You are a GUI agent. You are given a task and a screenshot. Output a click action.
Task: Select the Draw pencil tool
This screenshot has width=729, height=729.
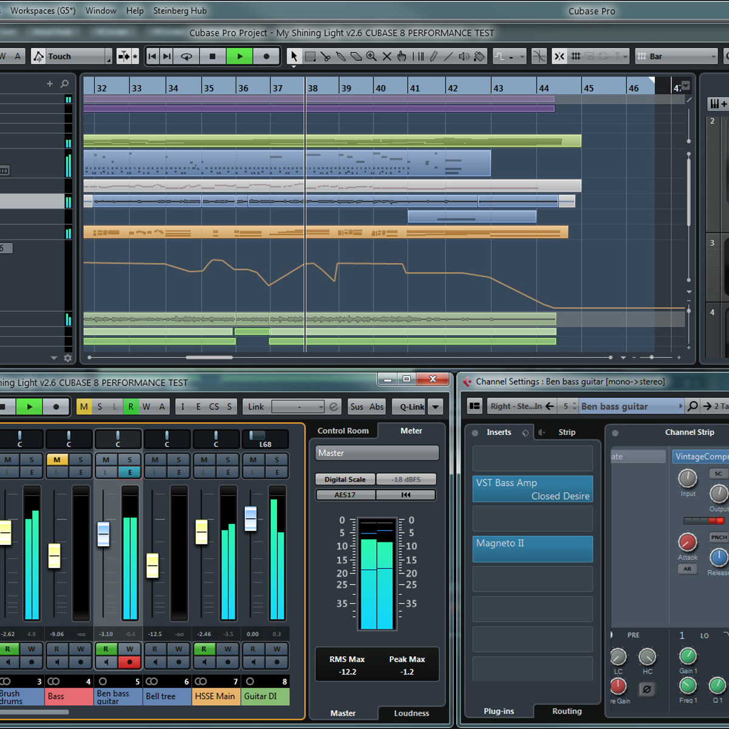point(433,56)
